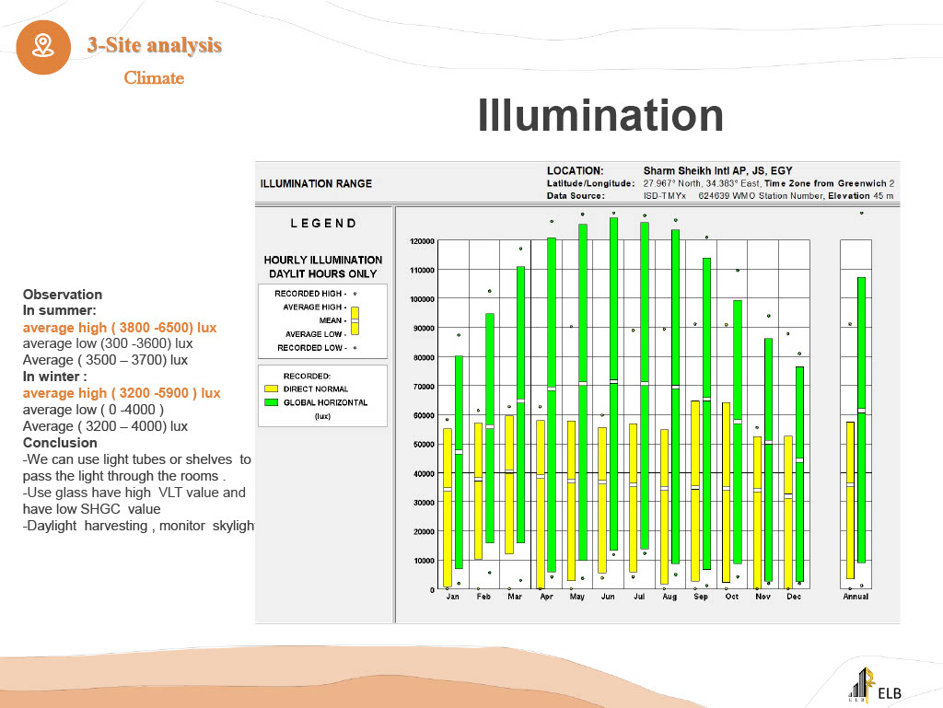Image resolution: width=943 pixels, height=708 pixels.
Task: Click the Illumination slide title
Action: [600, 116]
